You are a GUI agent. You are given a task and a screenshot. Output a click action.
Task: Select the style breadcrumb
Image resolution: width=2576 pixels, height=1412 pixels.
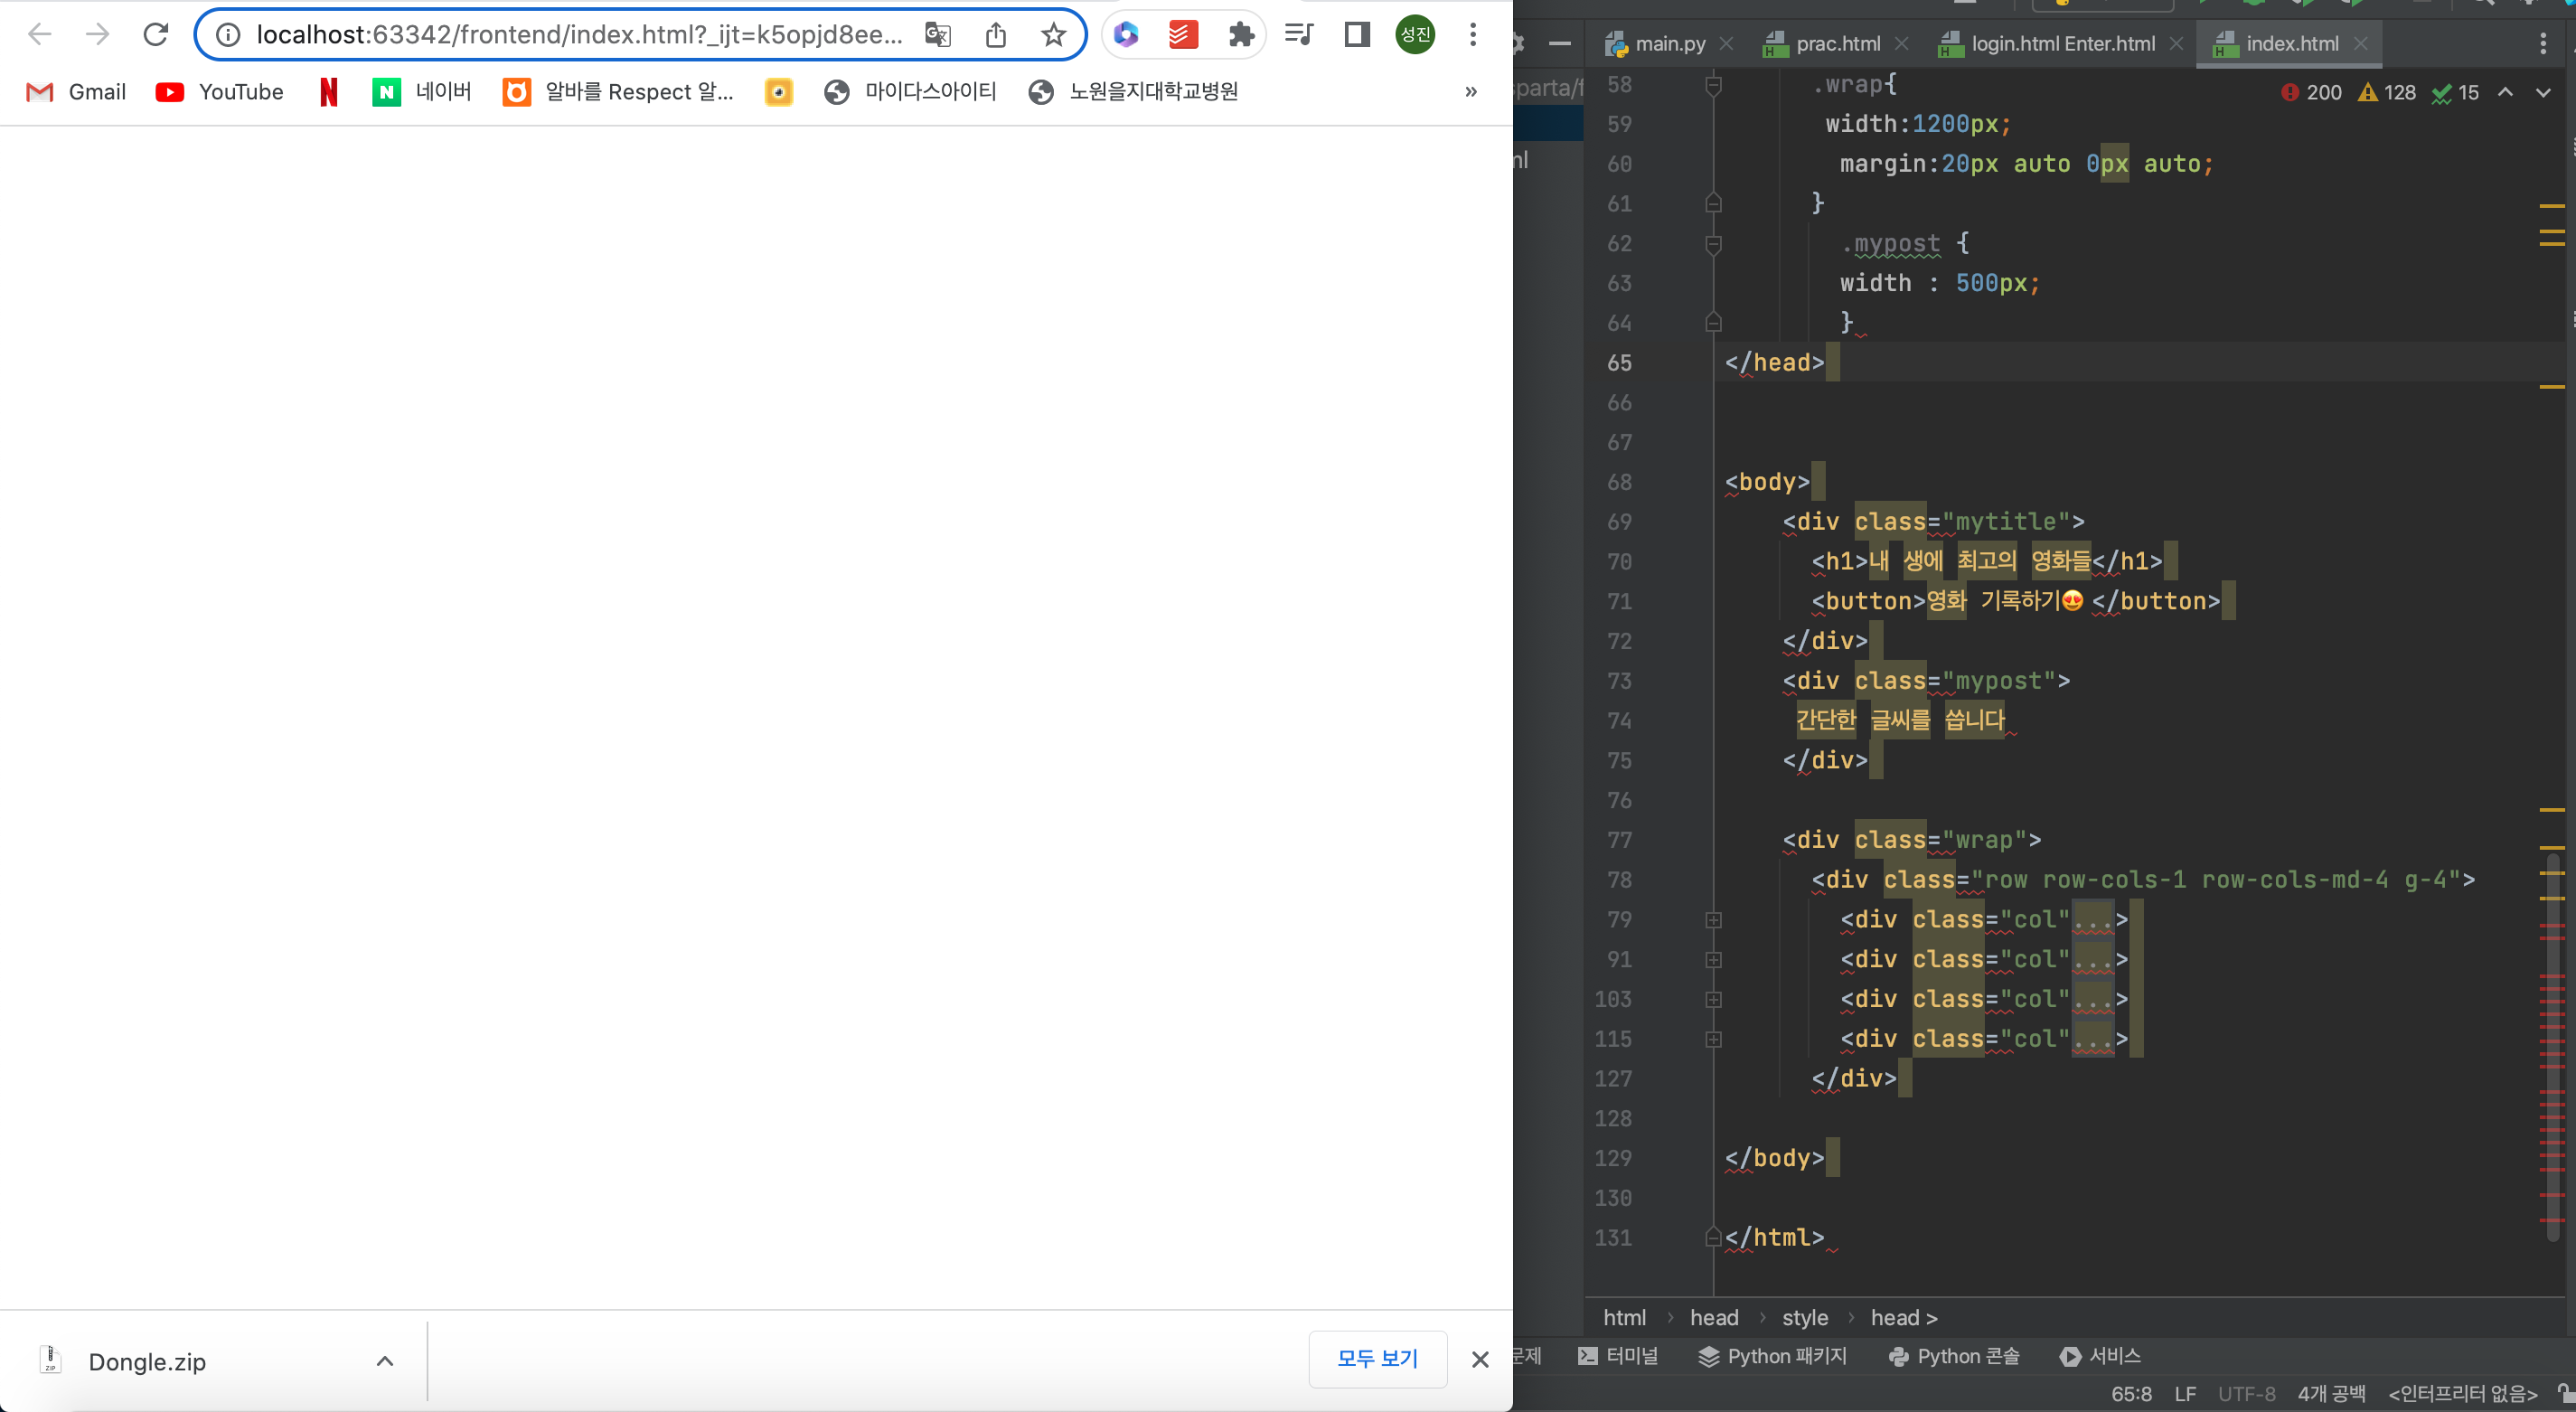(x=1804, y=1318)
